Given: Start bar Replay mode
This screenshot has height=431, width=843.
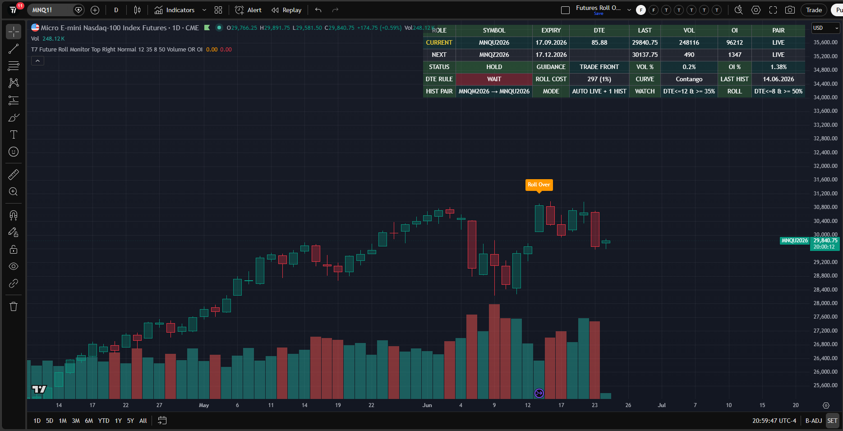Looking at the screenshot, I should pyautogui.click(x=286, y=10).
